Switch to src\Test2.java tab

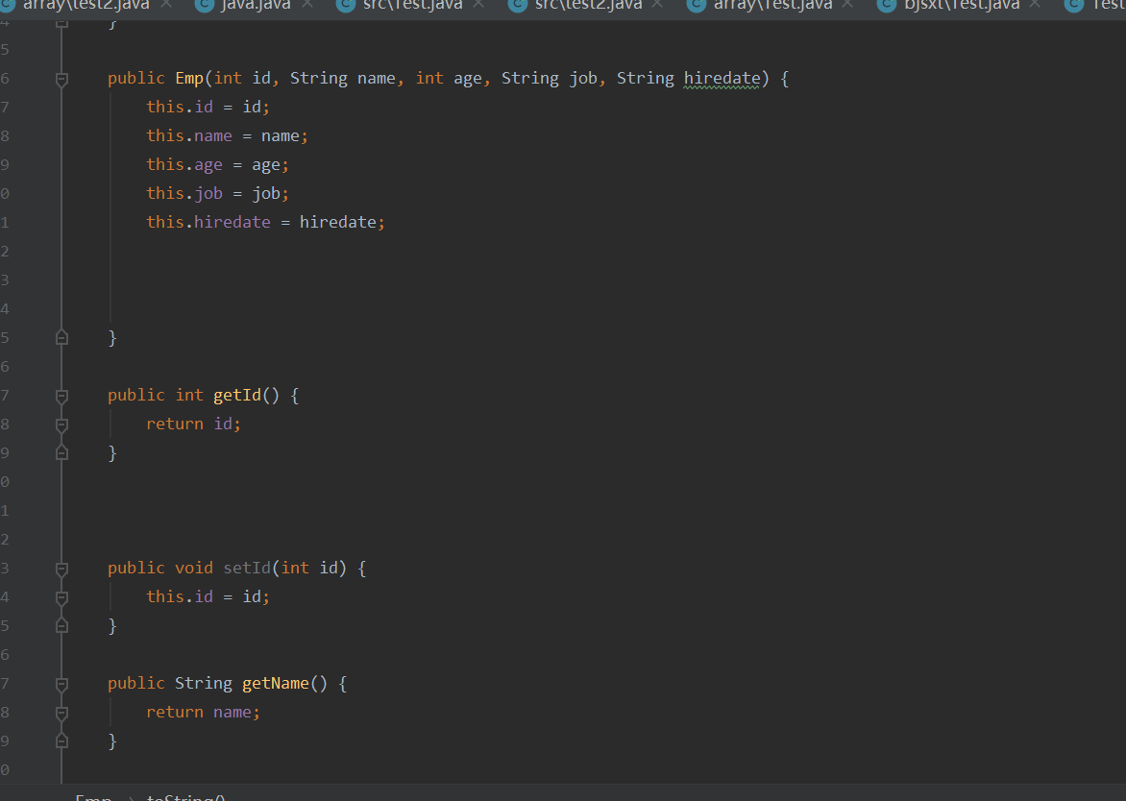[589, 5]
